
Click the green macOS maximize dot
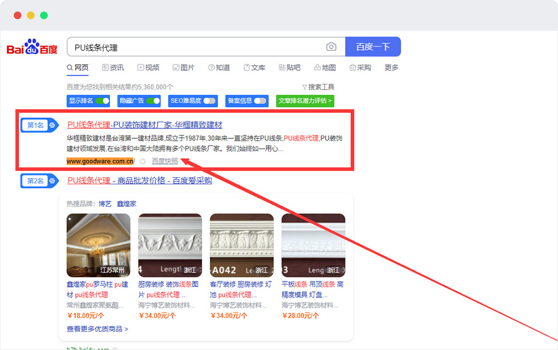point(44,15)
